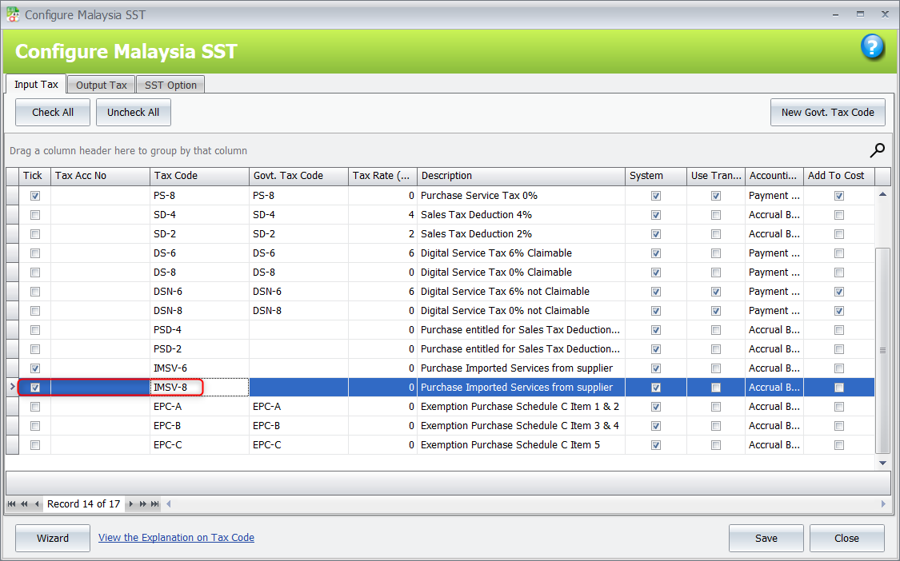Click the blue help question mark icon
Screen dimensions: 900x561
pyautogui.click(x=872, y=47)
